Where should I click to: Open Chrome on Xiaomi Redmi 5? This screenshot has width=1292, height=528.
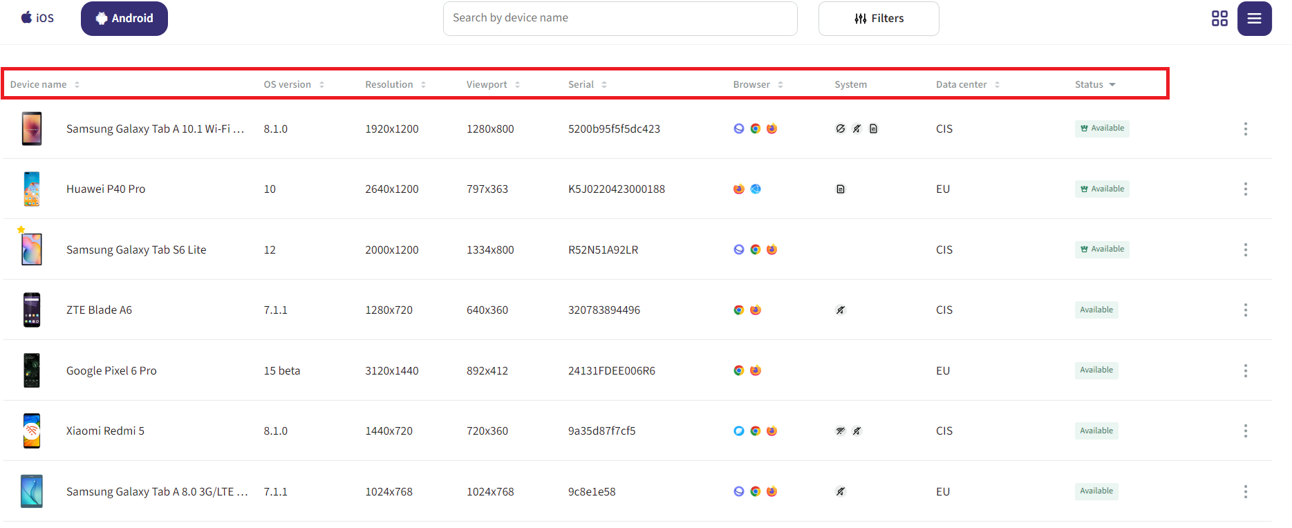pyautogui.click(x=756, y=431)
